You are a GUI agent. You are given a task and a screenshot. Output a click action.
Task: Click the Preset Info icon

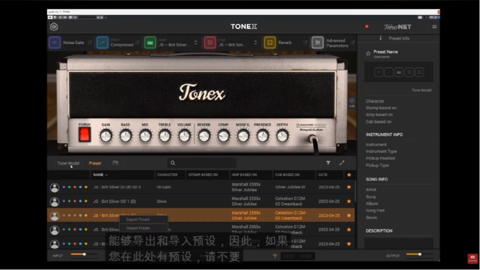coord(381,38)
